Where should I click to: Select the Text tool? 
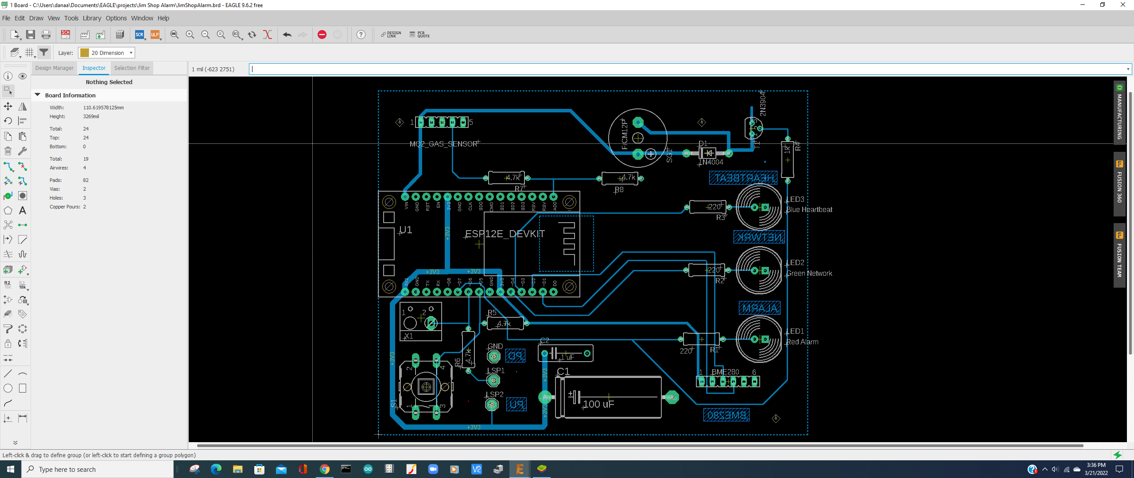click(x=22, y=210)
